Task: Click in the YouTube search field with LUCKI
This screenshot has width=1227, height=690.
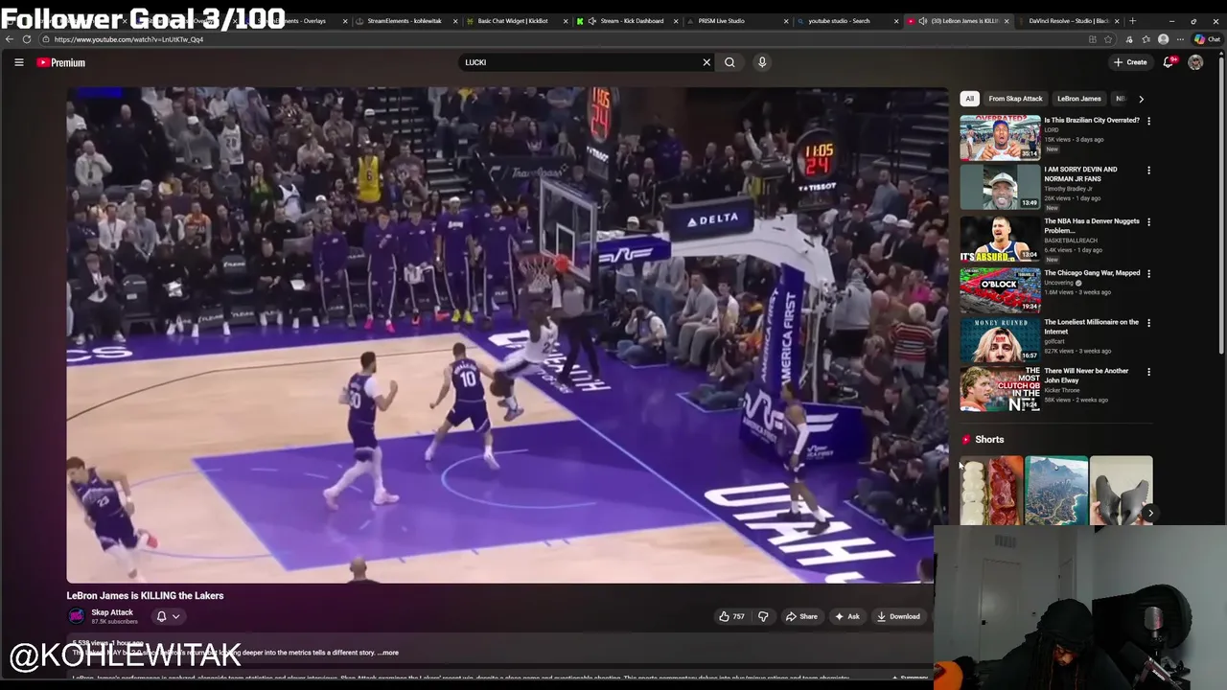Action: click(580, 62)
